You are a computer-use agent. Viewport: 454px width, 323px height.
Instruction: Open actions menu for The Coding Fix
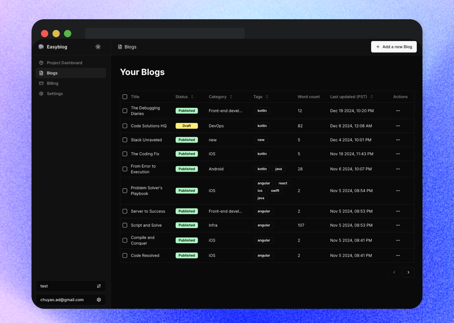[398, 154]
